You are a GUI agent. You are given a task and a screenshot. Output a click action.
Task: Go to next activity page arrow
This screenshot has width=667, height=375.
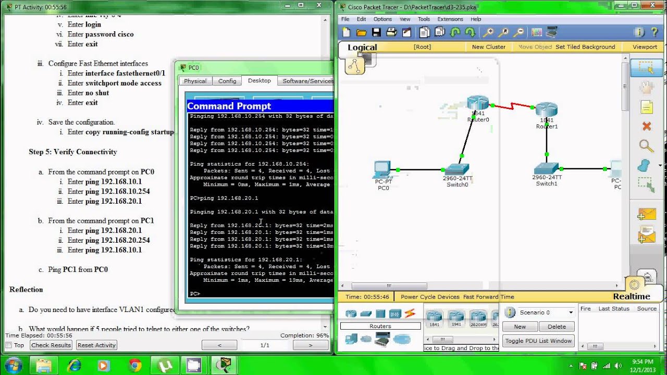point(311,345)
